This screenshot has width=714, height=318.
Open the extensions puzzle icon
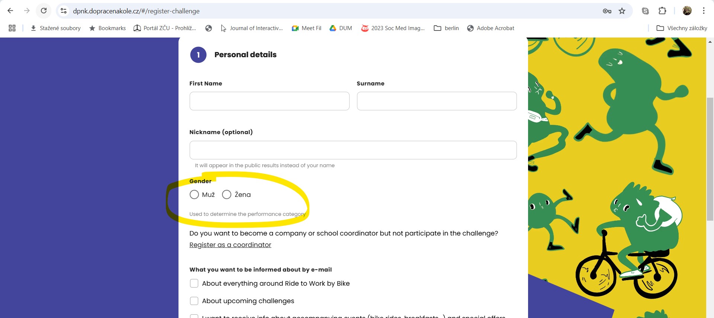click(662, 11)
